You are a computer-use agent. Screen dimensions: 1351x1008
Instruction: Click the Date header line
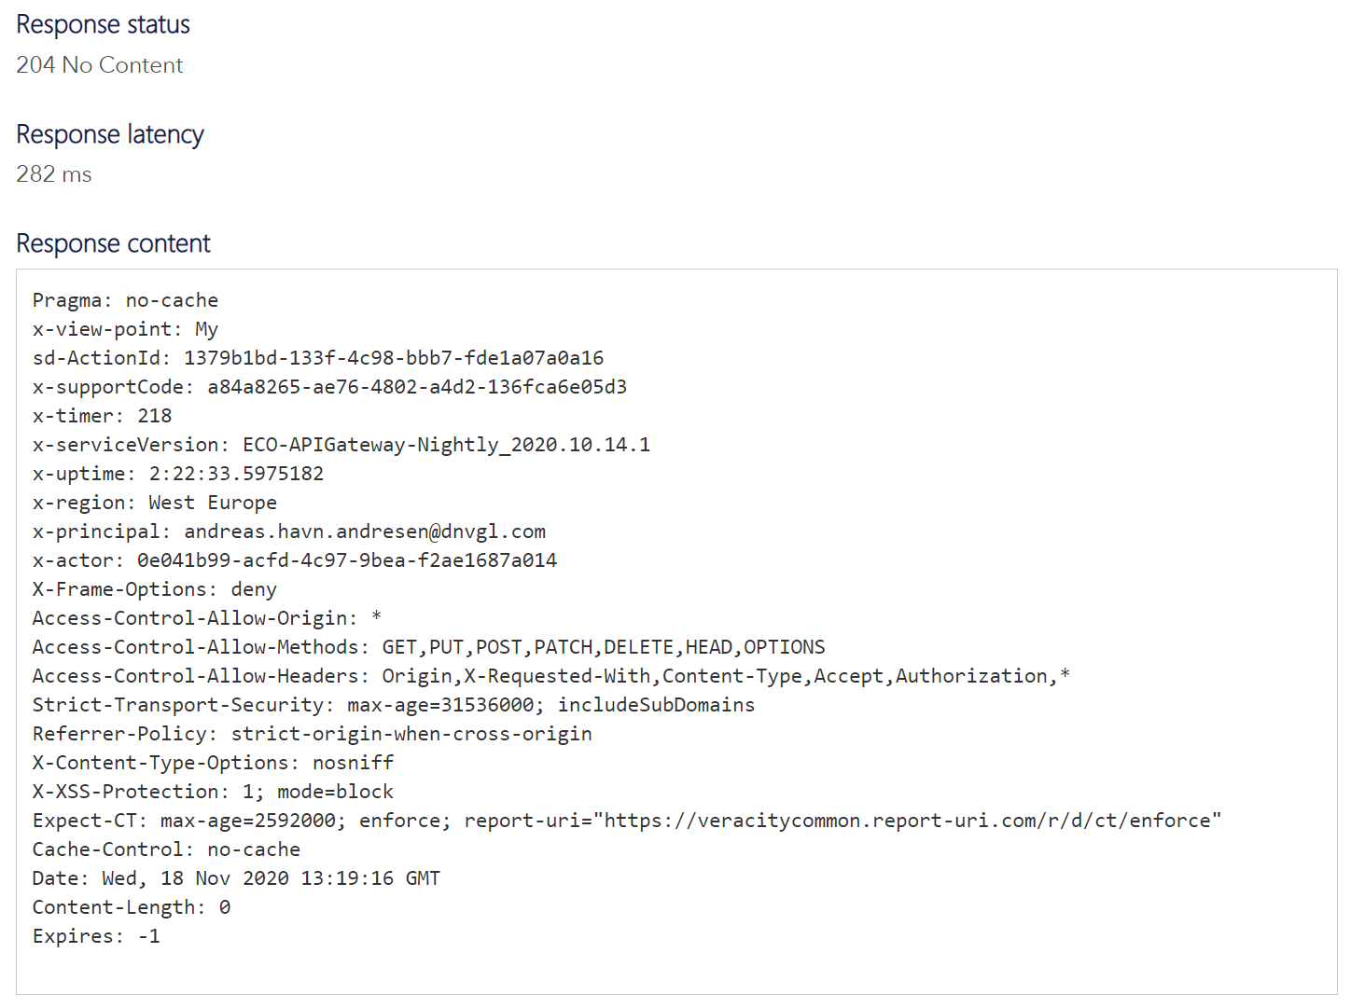tap(236, 878)
